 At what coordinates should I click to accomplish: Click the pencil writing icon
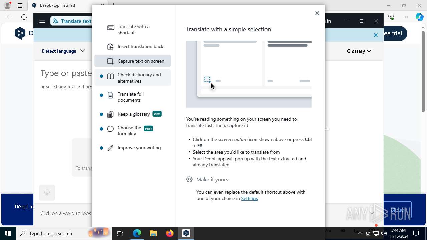coord(110,148)
